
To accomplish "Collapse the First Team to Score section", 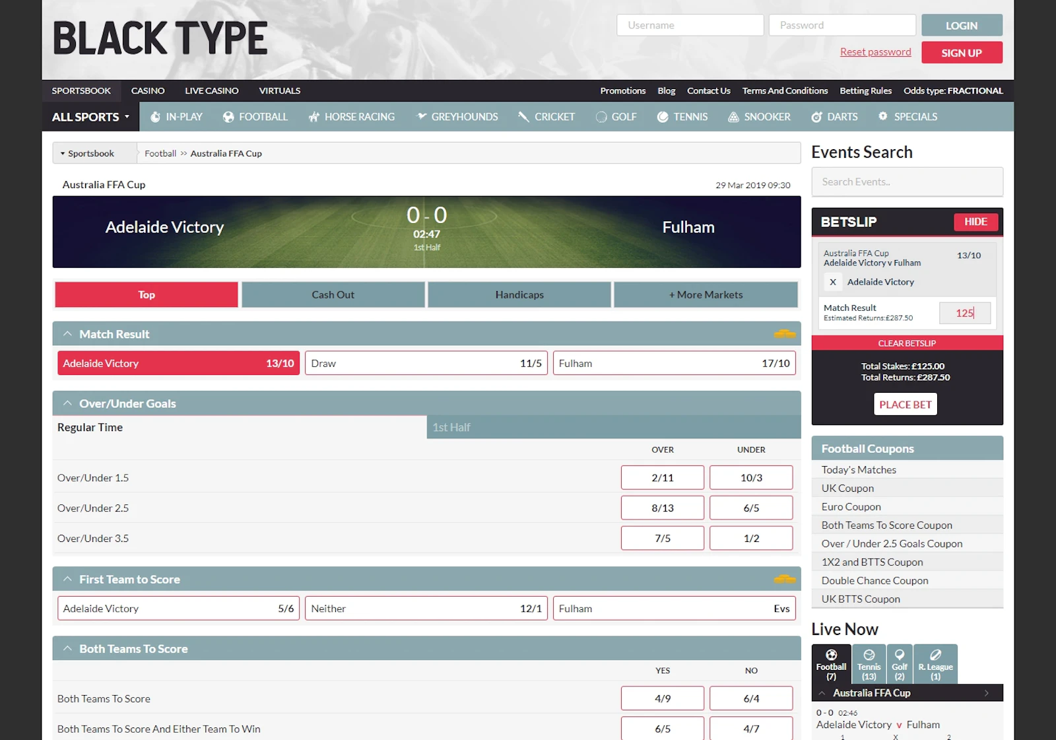I will click(67, 579).
